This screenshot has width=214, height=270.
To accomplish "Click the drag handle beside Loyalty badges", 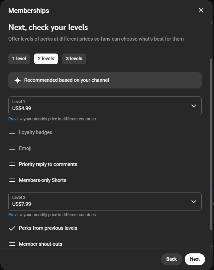I will 12,132.
